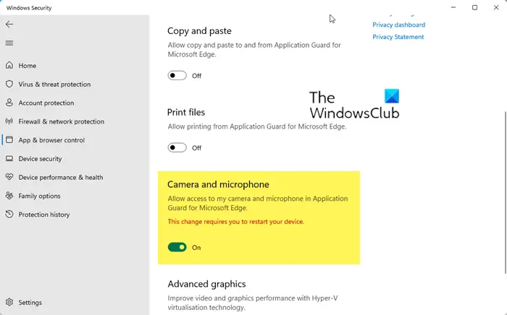Open Account protection person icon
This screenshot has height=315, width=507.
tap(9, 103)
